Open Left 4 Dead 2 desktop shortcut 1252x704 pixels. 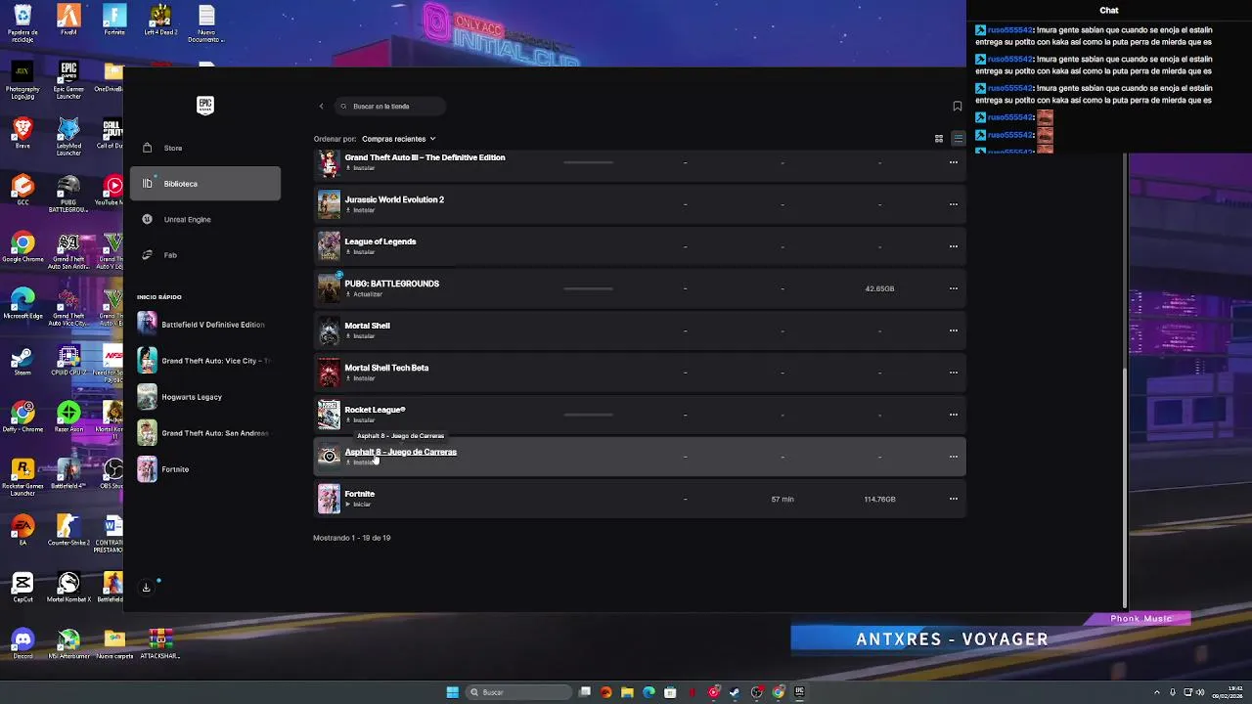coord(160,21)
